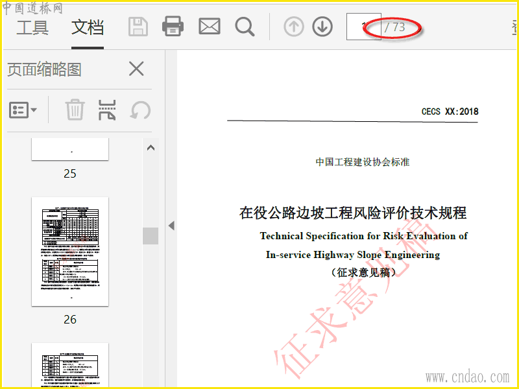Open search with magnifier icon
Viewport: 519px width, 389px height.
pos(245,27)
